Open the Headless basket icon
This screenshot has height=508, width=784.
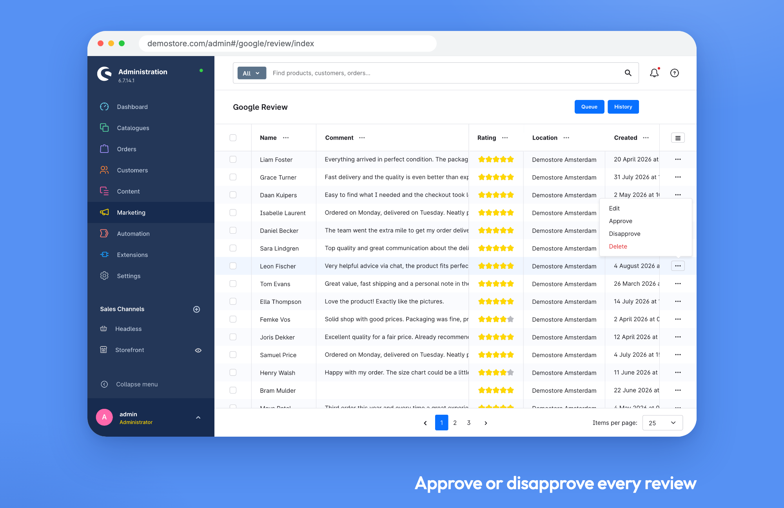[103, 329]
